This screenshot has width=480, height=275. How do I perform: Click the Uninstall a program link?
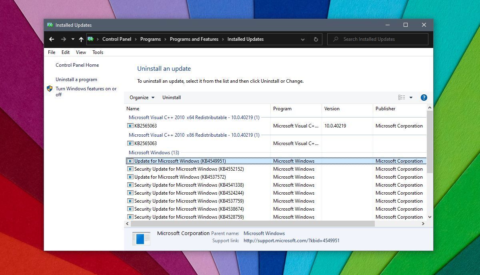tap(76, 80)
